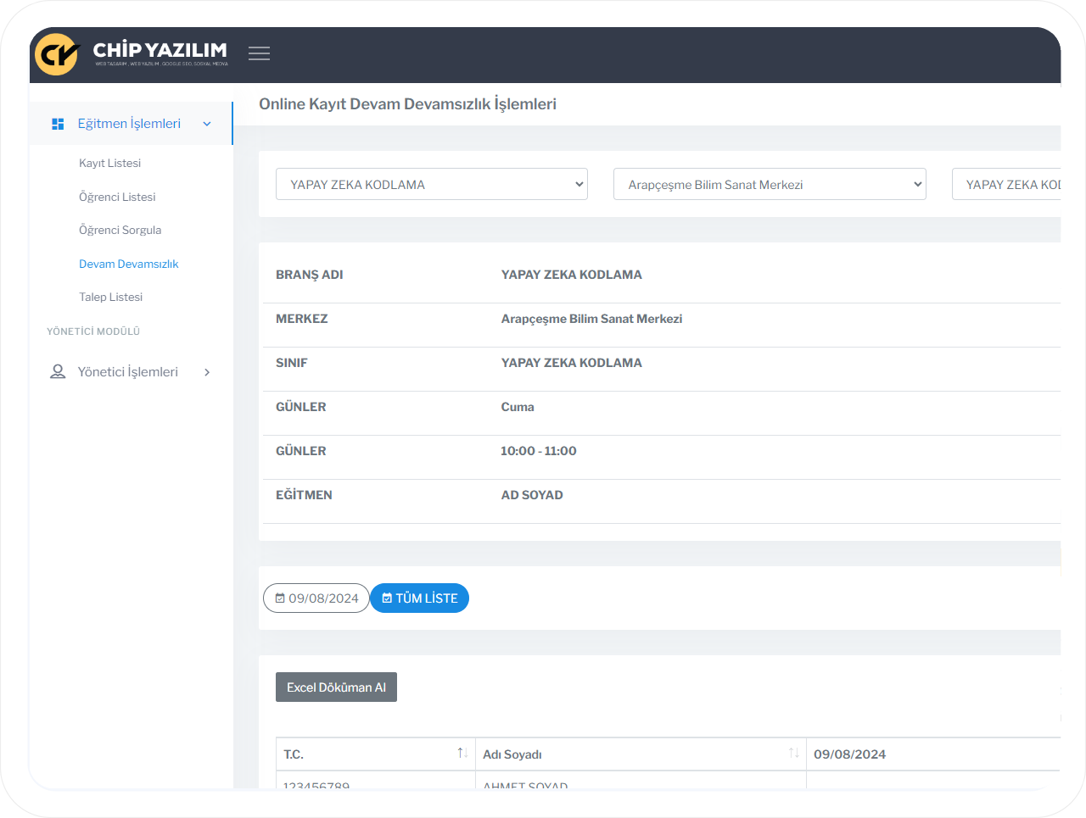Image resolution: width=1086 pixels, height=818 pixels.
Task: Toggle the hamburger menu icon
Action: tap(259, 53)
